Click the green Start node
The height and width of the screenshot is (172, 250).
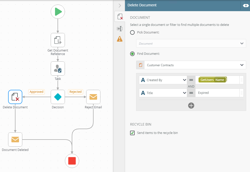(x=58, y=12)
